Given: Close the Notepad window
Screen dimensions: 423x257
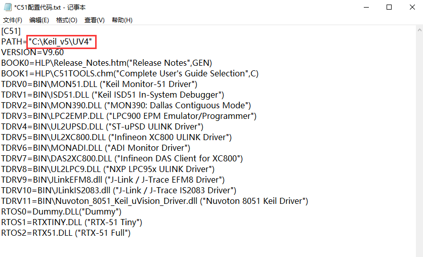Looking at the screenshot, I should [411, 7].
